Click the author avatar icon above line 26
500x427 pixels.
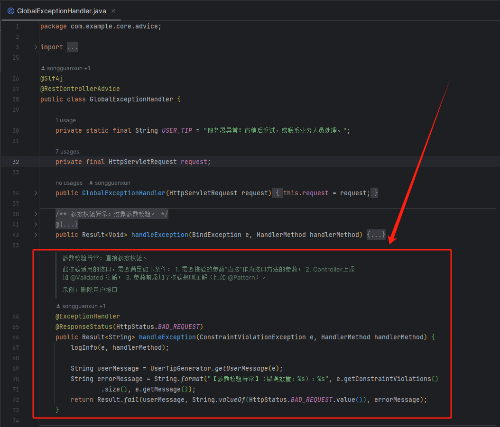coord(43,68)
